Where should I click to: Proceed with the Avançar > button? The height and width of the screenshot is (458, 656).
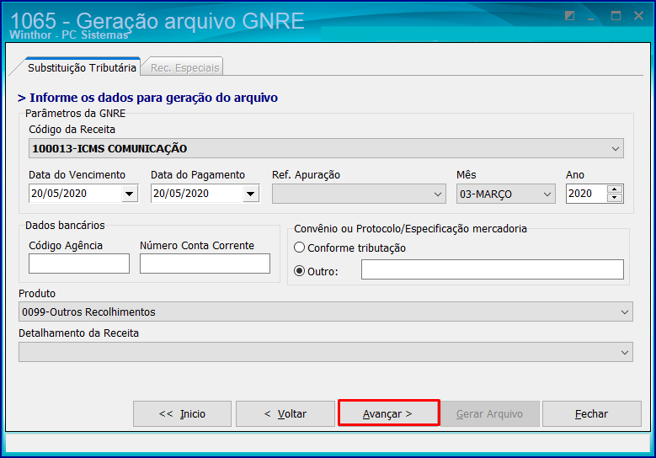389,413
